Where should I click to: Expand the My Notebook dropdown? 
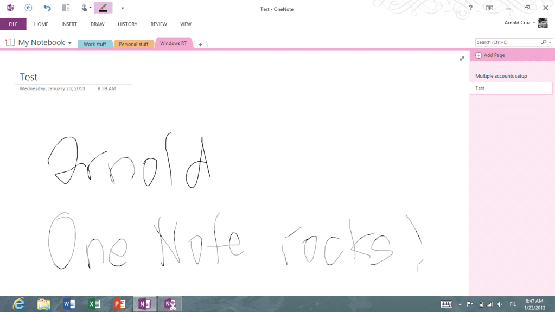pyautogui.click(x=69, y=43)
